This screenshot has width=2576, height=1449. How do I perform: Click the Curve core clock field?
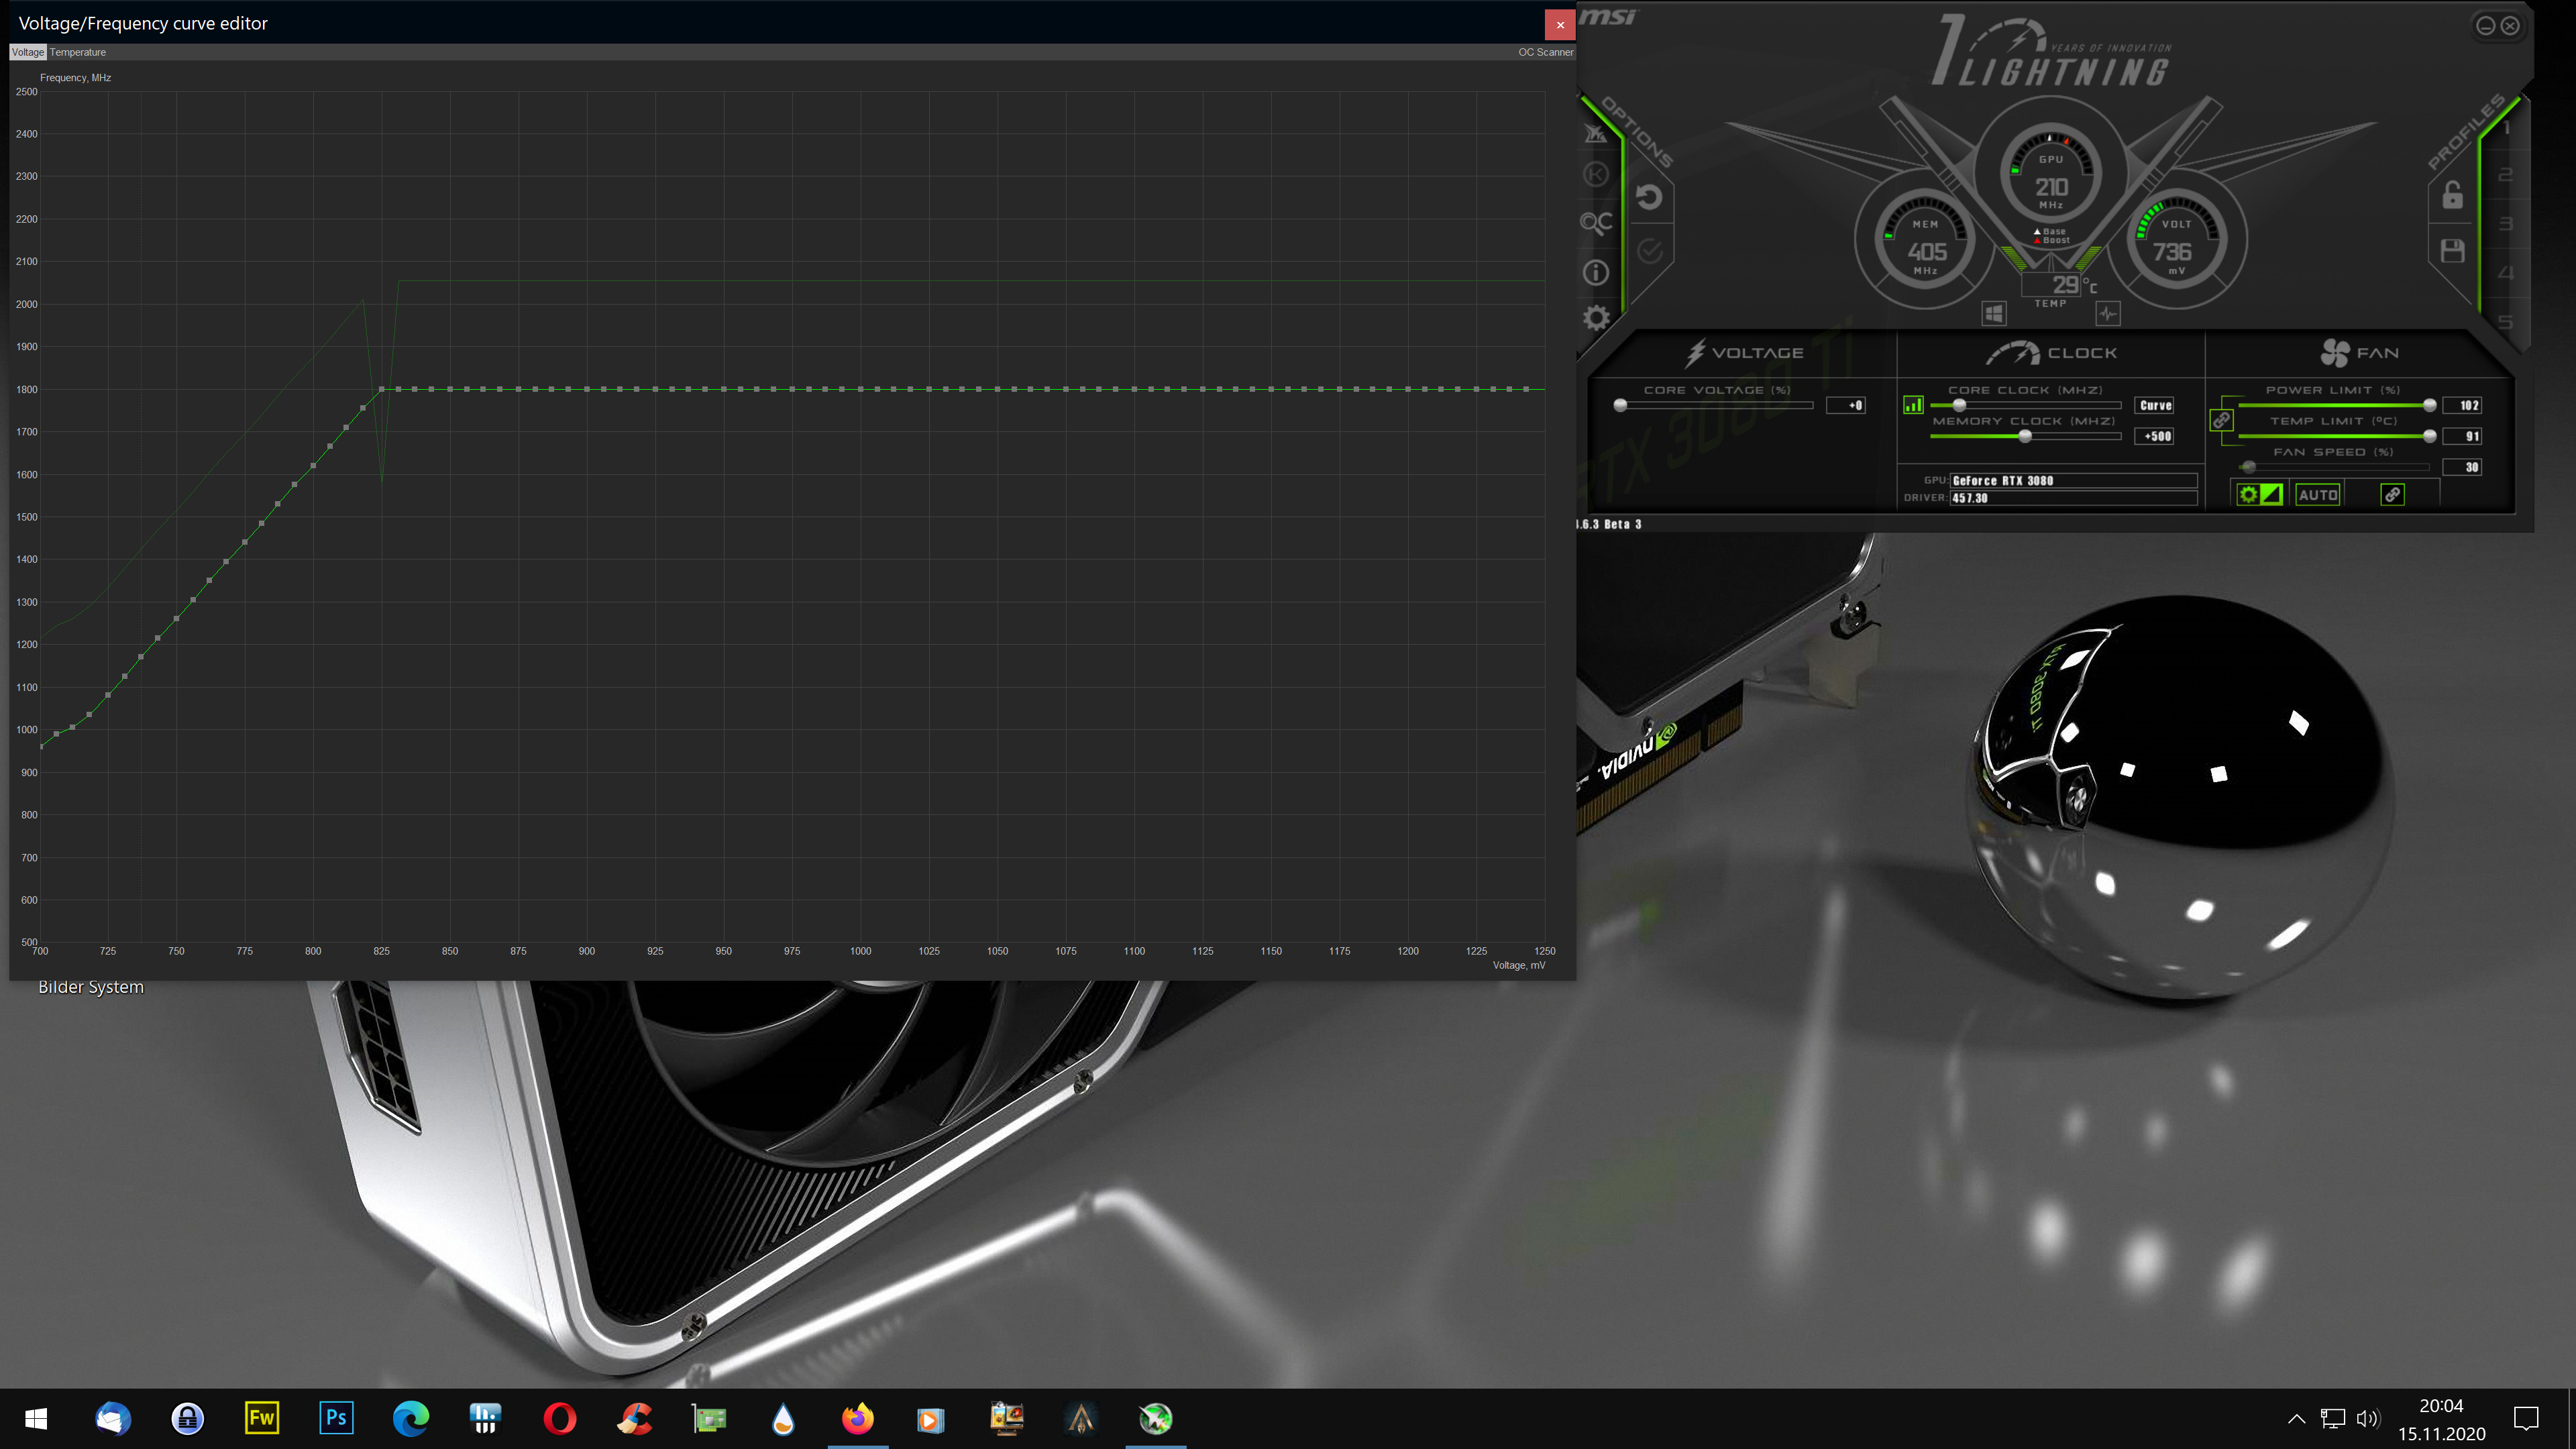[x=2155, y=405]
